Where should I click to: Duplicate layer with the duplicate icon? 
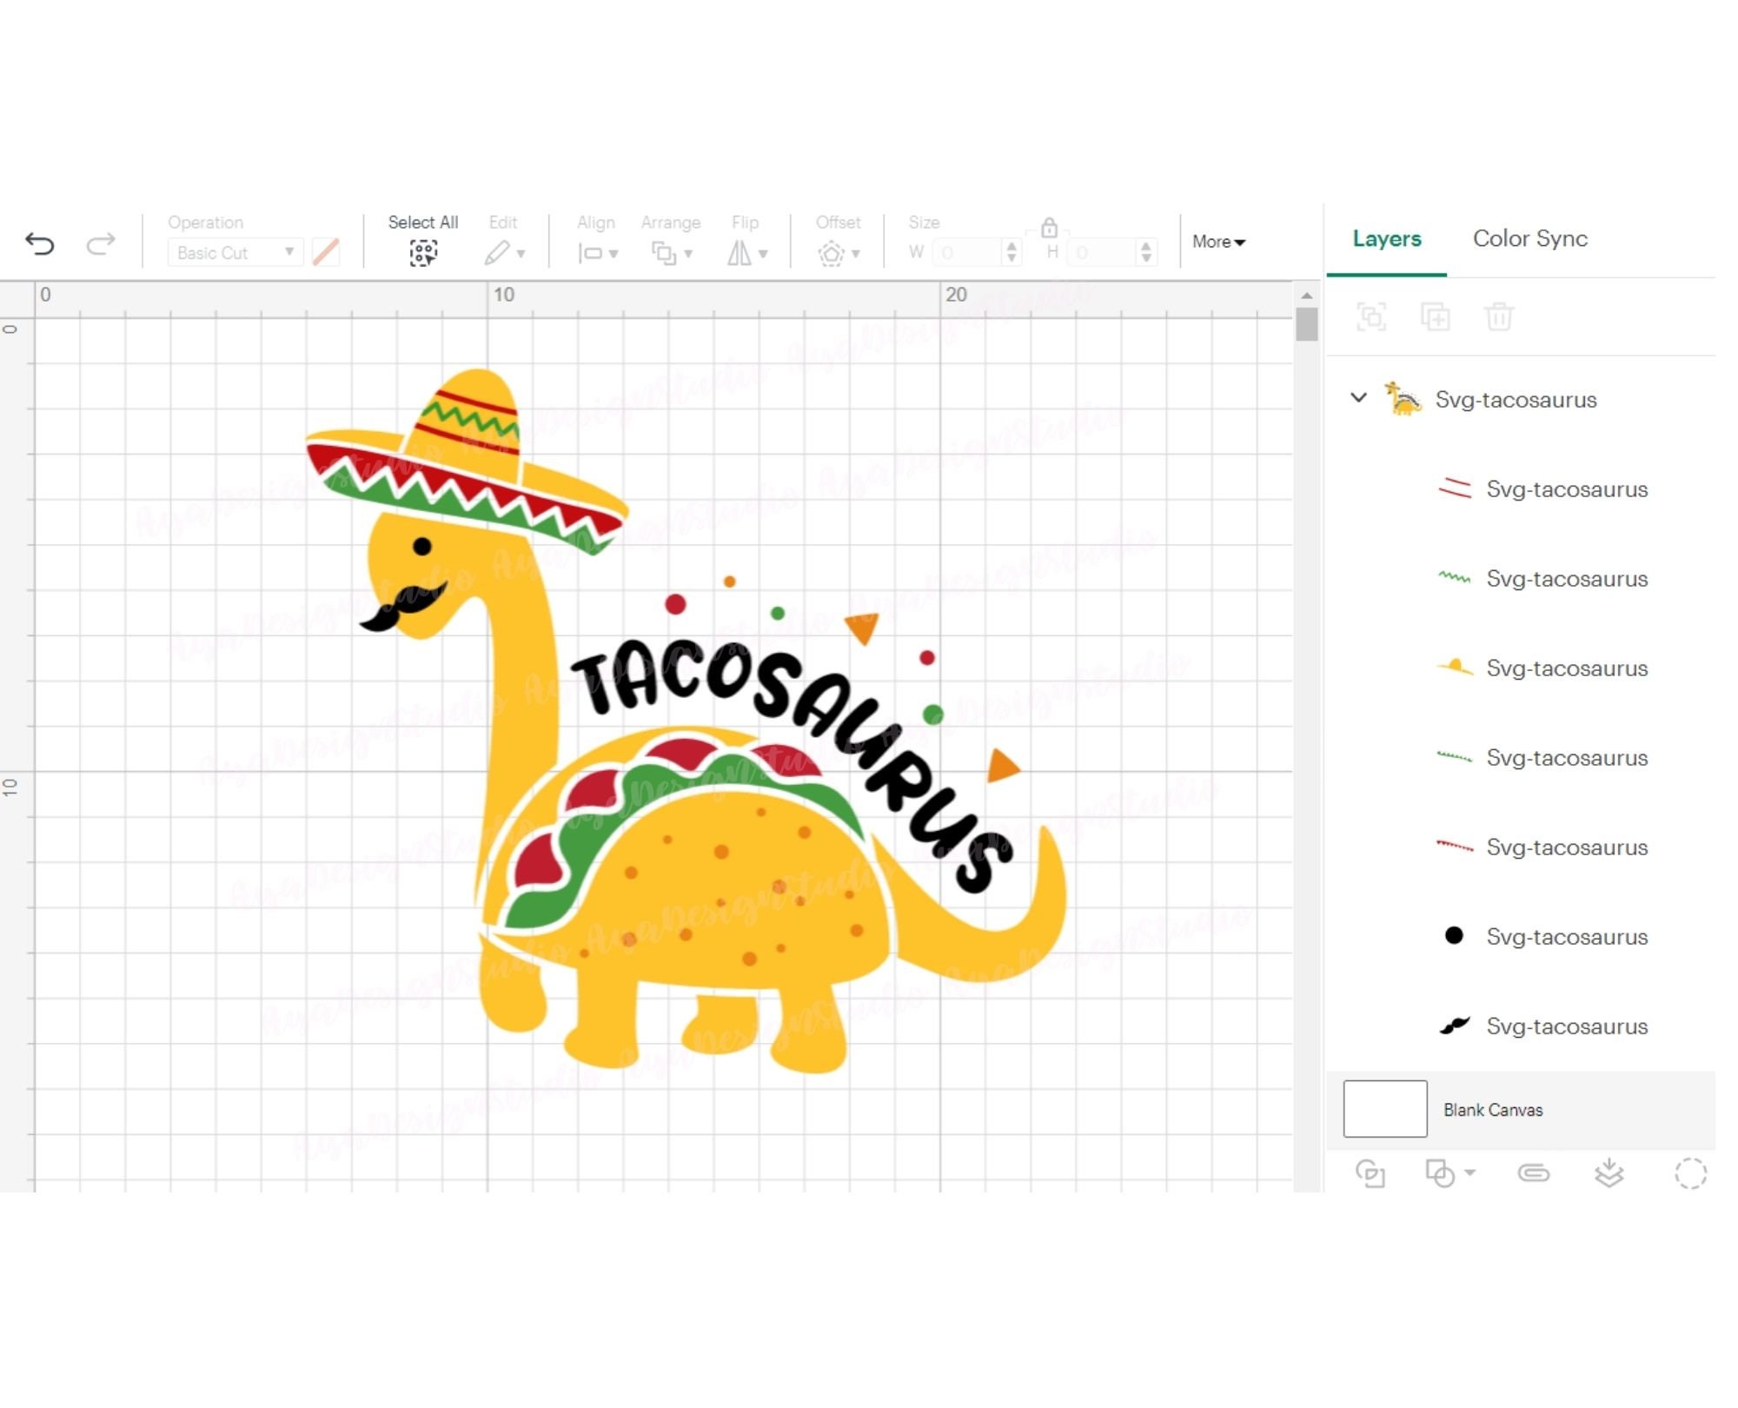(x=1436, y=316)
